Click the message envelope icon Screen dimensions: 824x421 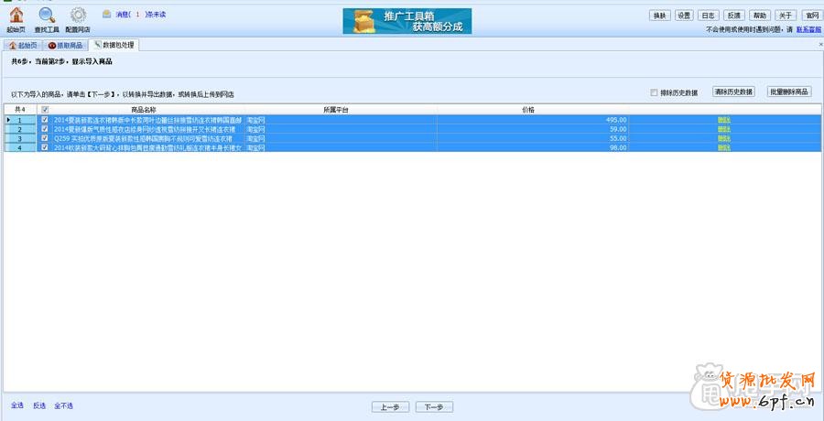[x=107, y=15]
